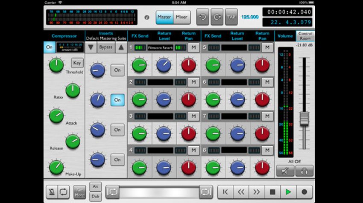Select previous insert preset with down triangle
Viewport: 363px width, 203px height.
tap(91, 47)
